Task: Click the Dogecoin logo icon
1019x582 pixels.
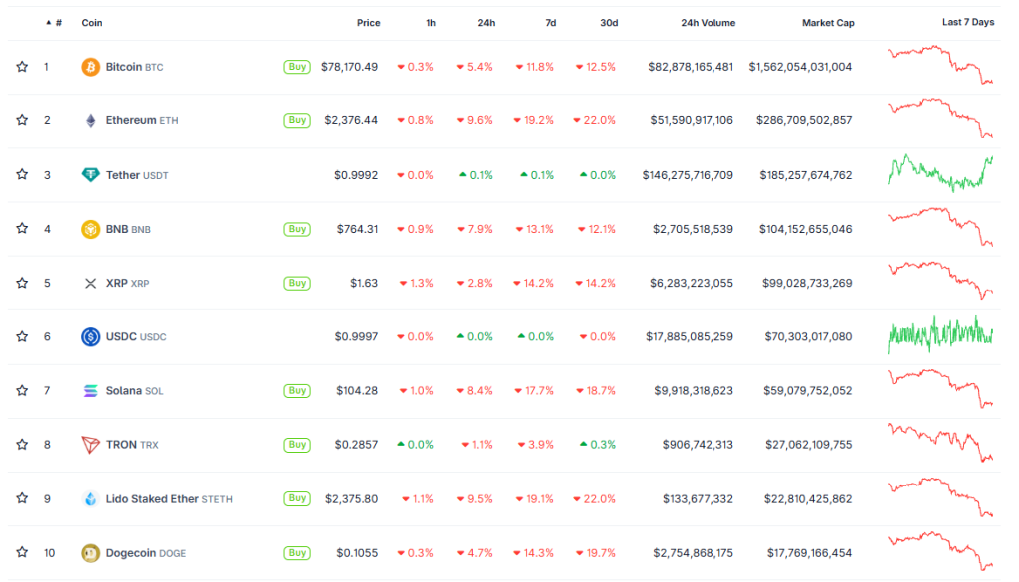Action: coord(90,553)
